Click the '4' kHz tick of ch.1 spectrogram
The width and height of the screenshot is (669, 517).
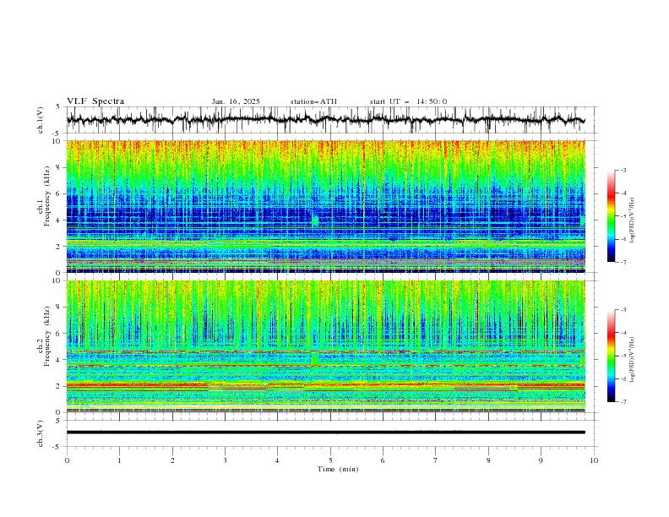(60, 220)
